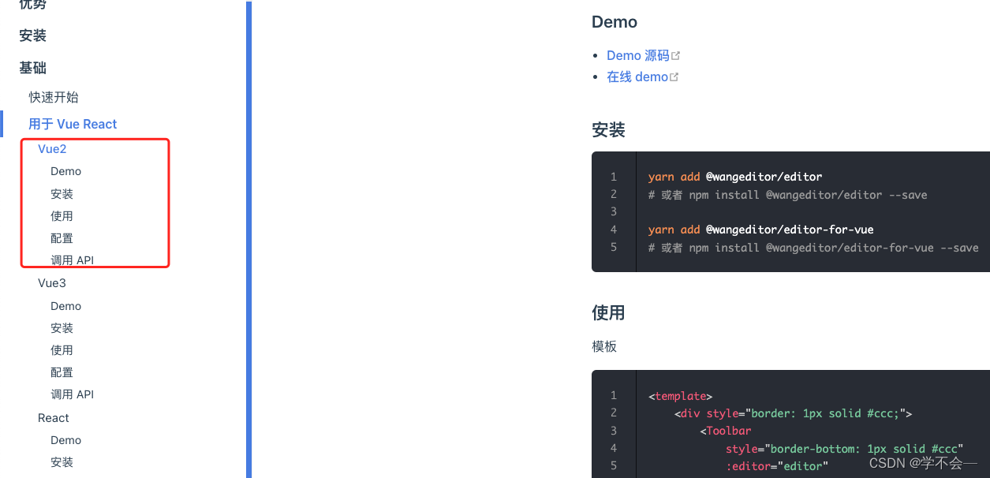Viewport: 990px width, 478px height.
Task: Open the 优势 section in the sidebar
Action: pyautogui.click(x=32, y=5)
